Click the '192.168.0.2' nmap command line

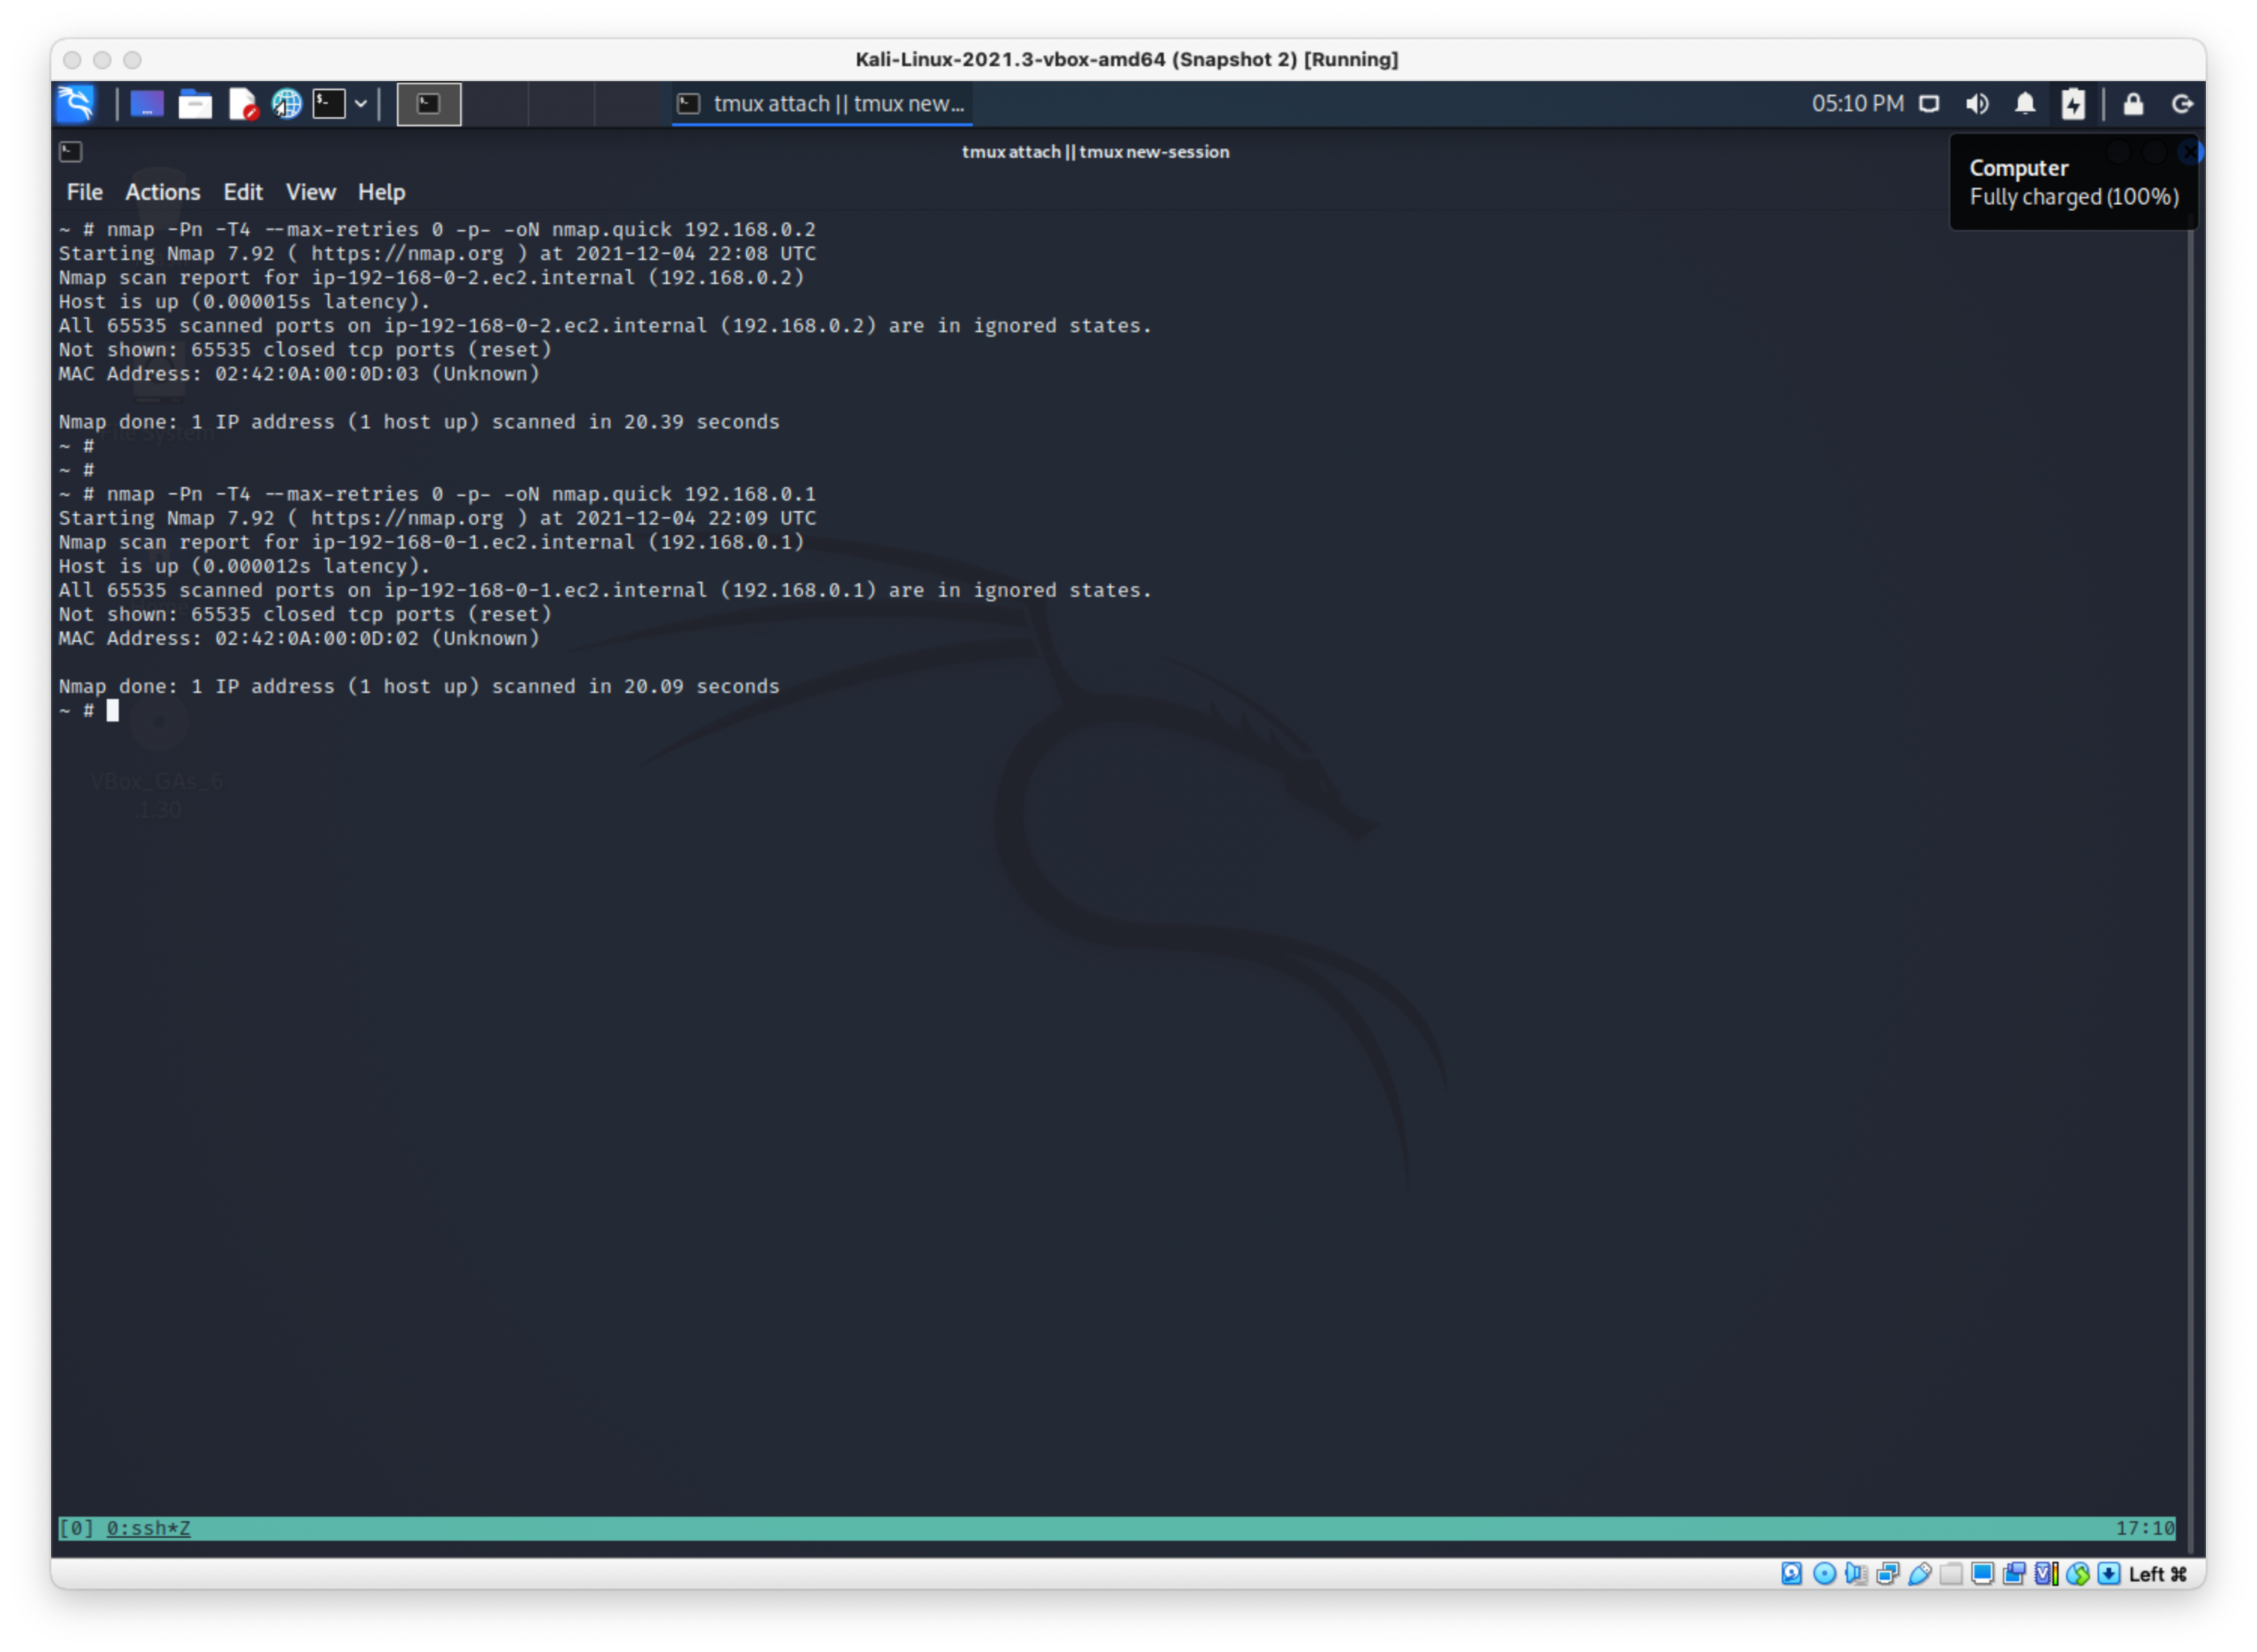pos(438,230)
